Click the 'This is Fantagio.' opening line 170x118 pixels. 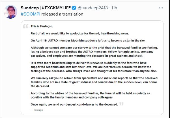[42, 26]
